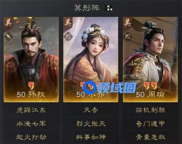Select the 天香 skill
This screenshot has height=144, width=182.
(x=91, y=110)
